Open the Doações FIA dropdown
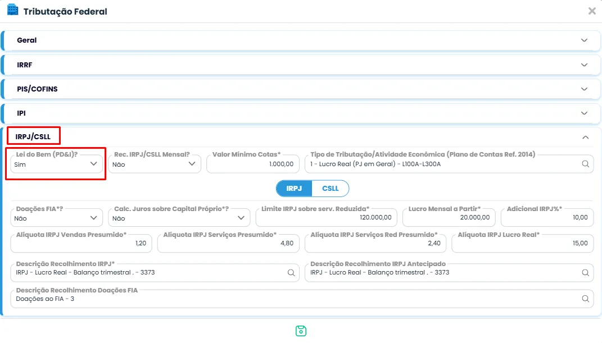Image resolution: width=602 pixels, height=343 pixels. click(57, 218)
